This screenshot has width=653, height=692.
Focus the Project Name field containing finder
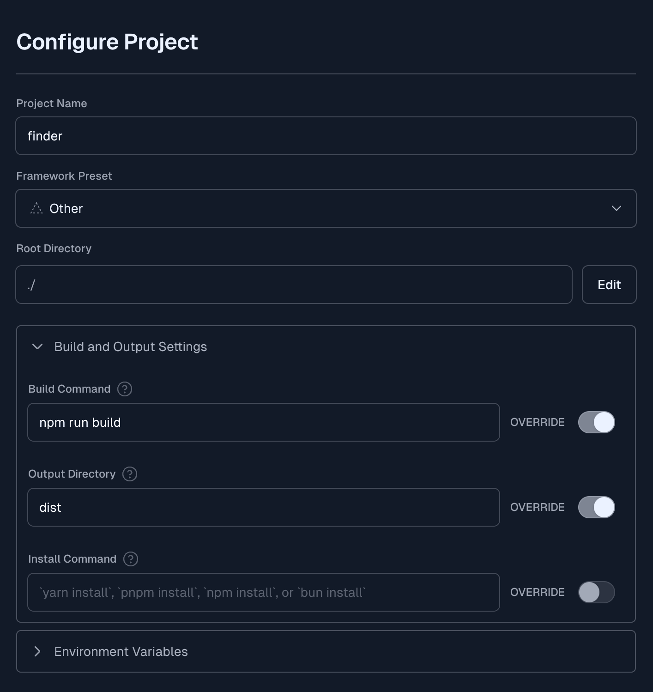326,136
